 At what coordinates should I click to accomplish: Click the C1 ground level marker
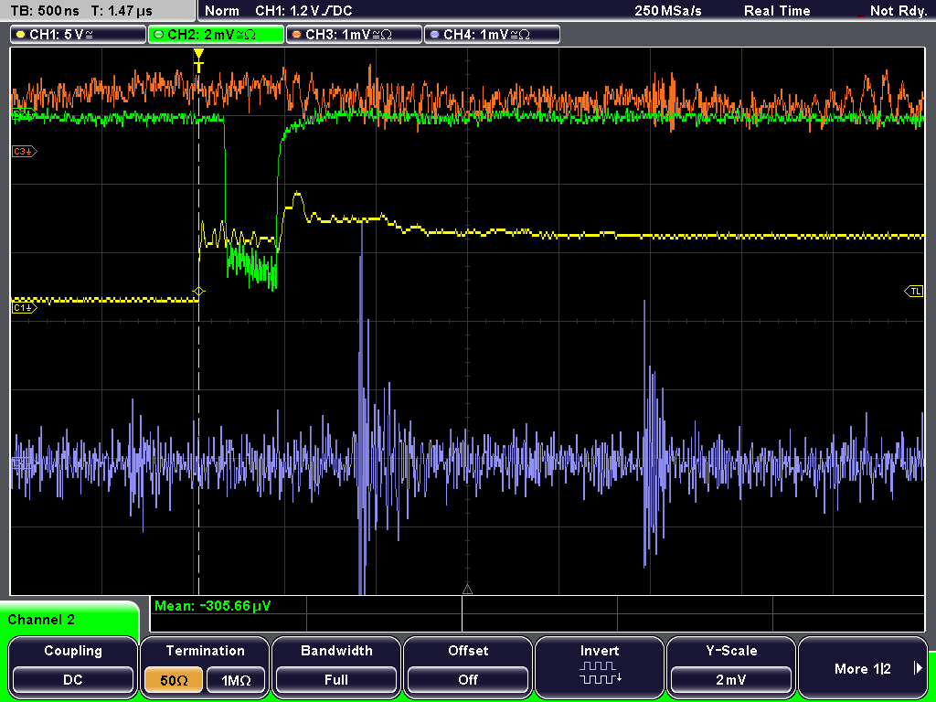click(24, 307)
